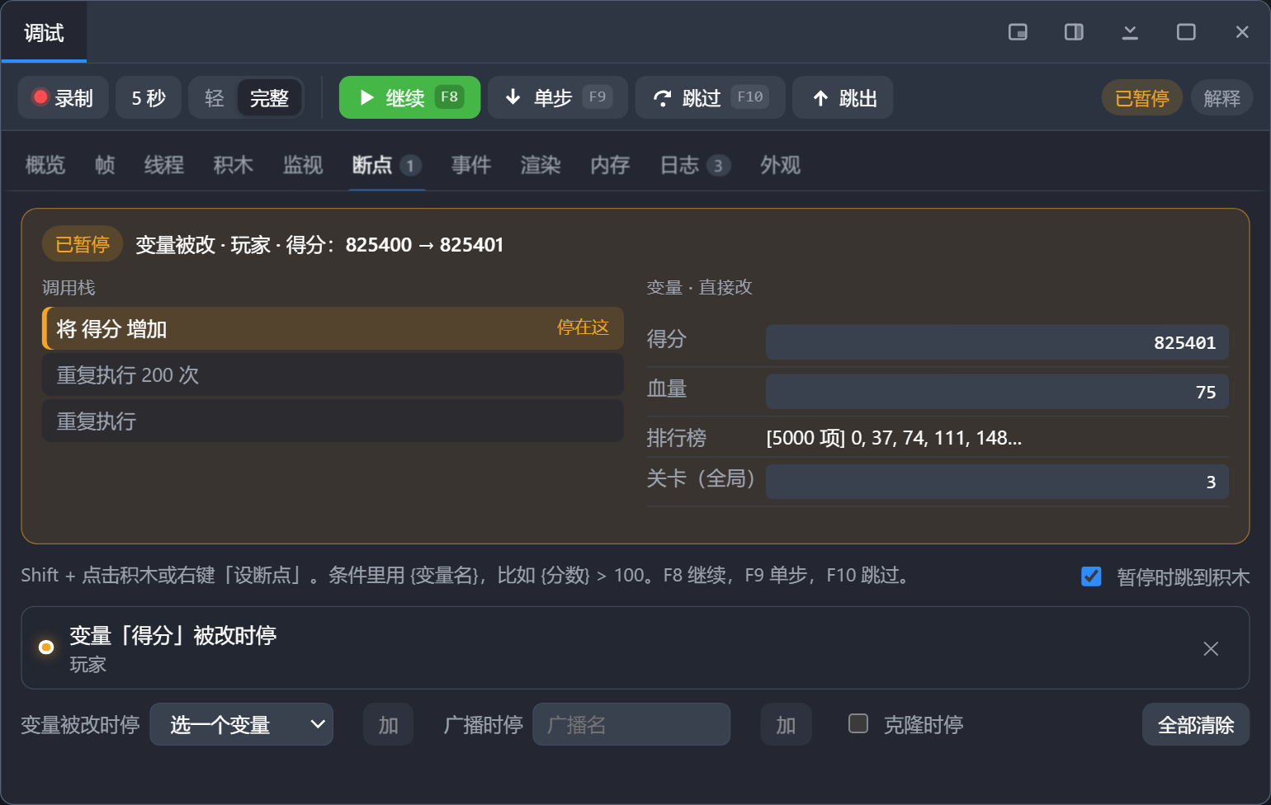Image resolution: width=1271 pixels, height=805 pixels.
Task: Remove the 得分 breakpoint using the X icon
Action: tap(1211, 648)
